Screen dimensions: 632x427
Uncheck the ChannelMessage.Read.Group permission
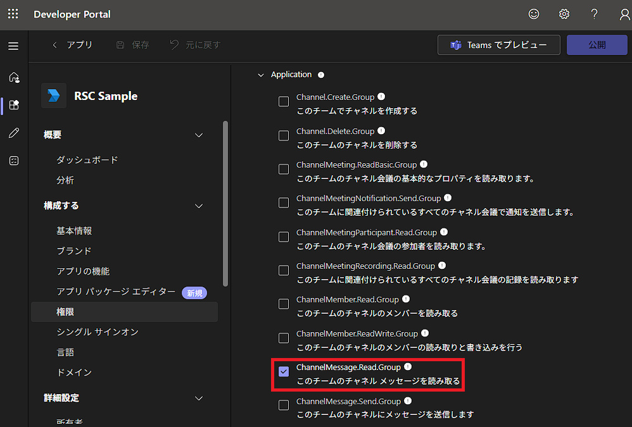pos(283,371)
